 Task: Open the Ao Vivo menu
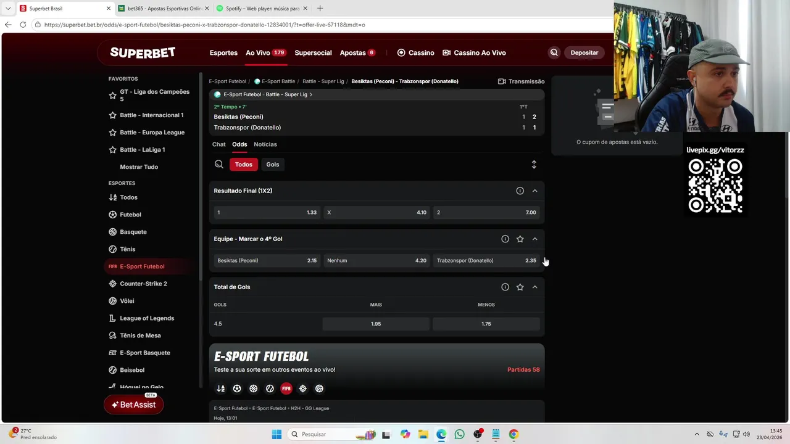(x=265, y=52)
